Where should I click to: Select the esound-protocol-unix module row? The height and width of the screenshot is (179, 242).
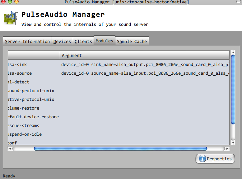[x=119, y=91]
